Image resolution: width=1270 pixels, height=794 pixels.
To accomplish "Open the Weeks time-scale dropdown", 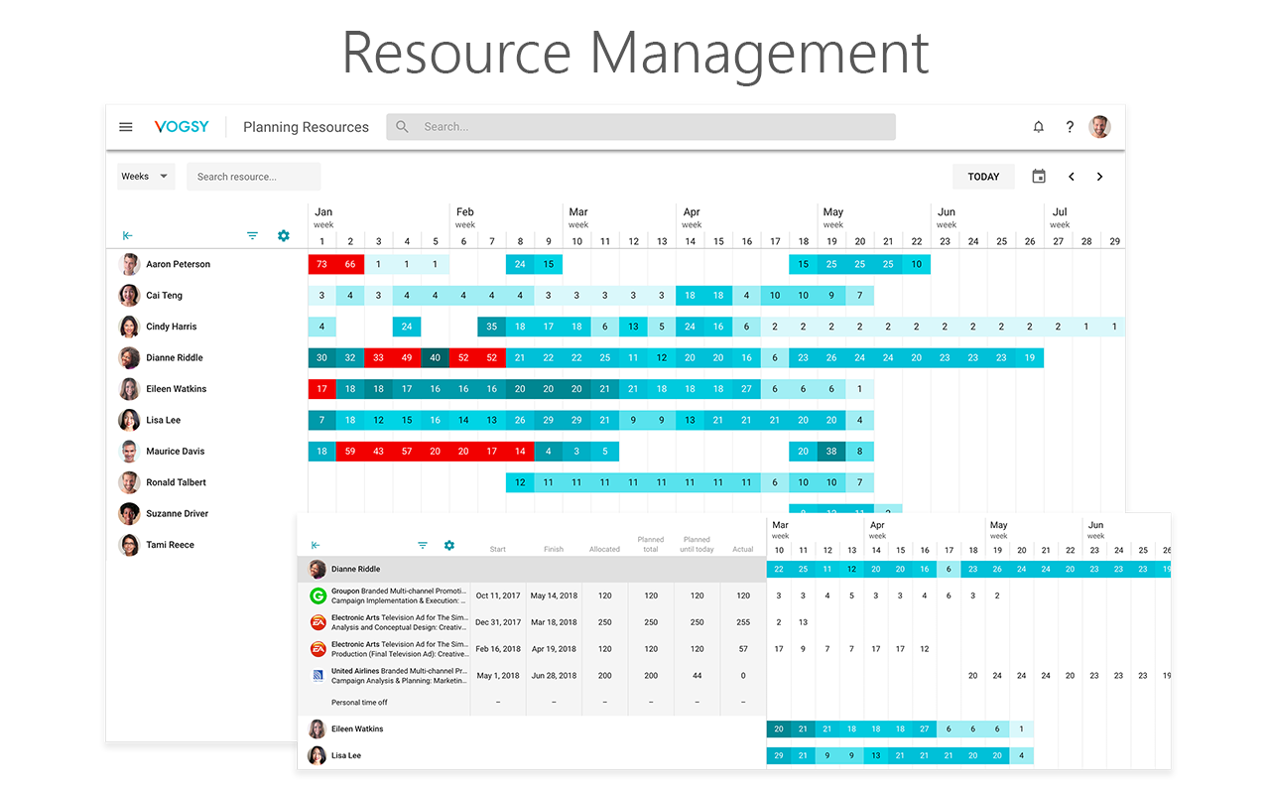I will 145,176.
